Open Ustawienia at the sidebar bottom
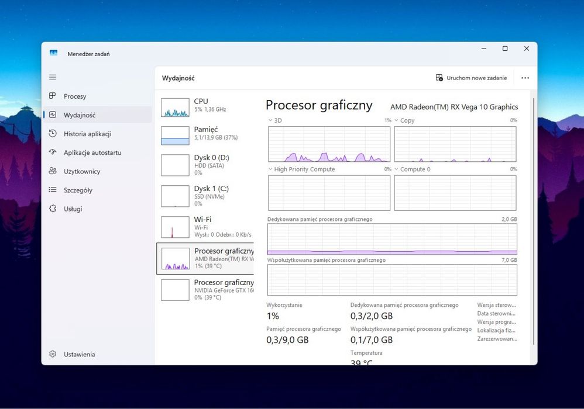Screen dimensions: 584x409 (98, 354)
